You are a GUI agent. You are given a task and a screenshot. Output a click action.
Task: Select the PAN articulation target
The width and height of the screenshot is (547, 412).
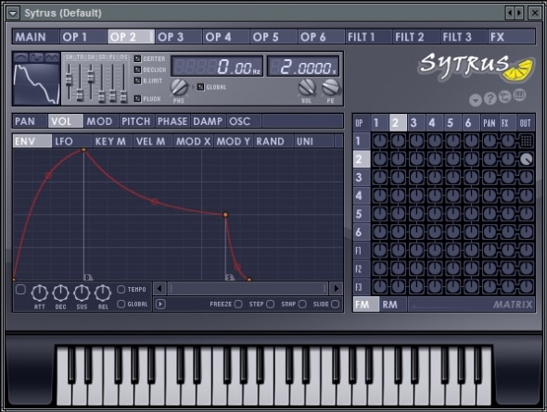point(30,121)
